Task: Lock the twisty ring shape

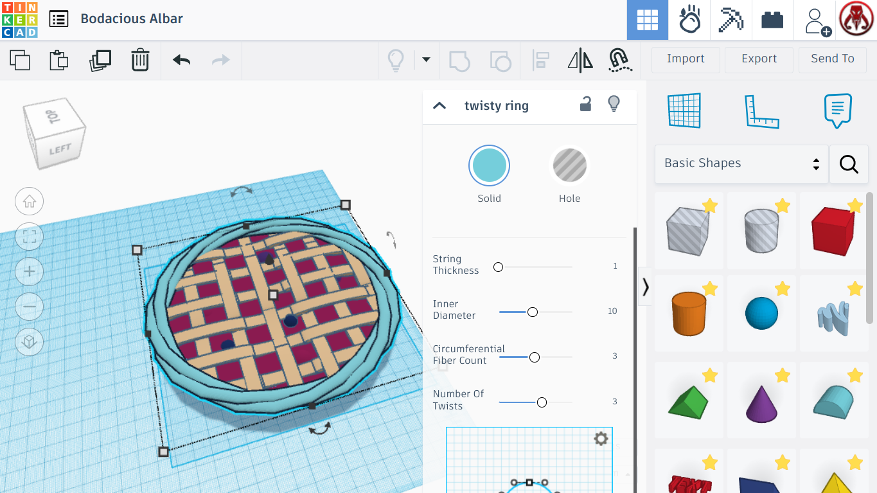Action: (x=585, y=105)
